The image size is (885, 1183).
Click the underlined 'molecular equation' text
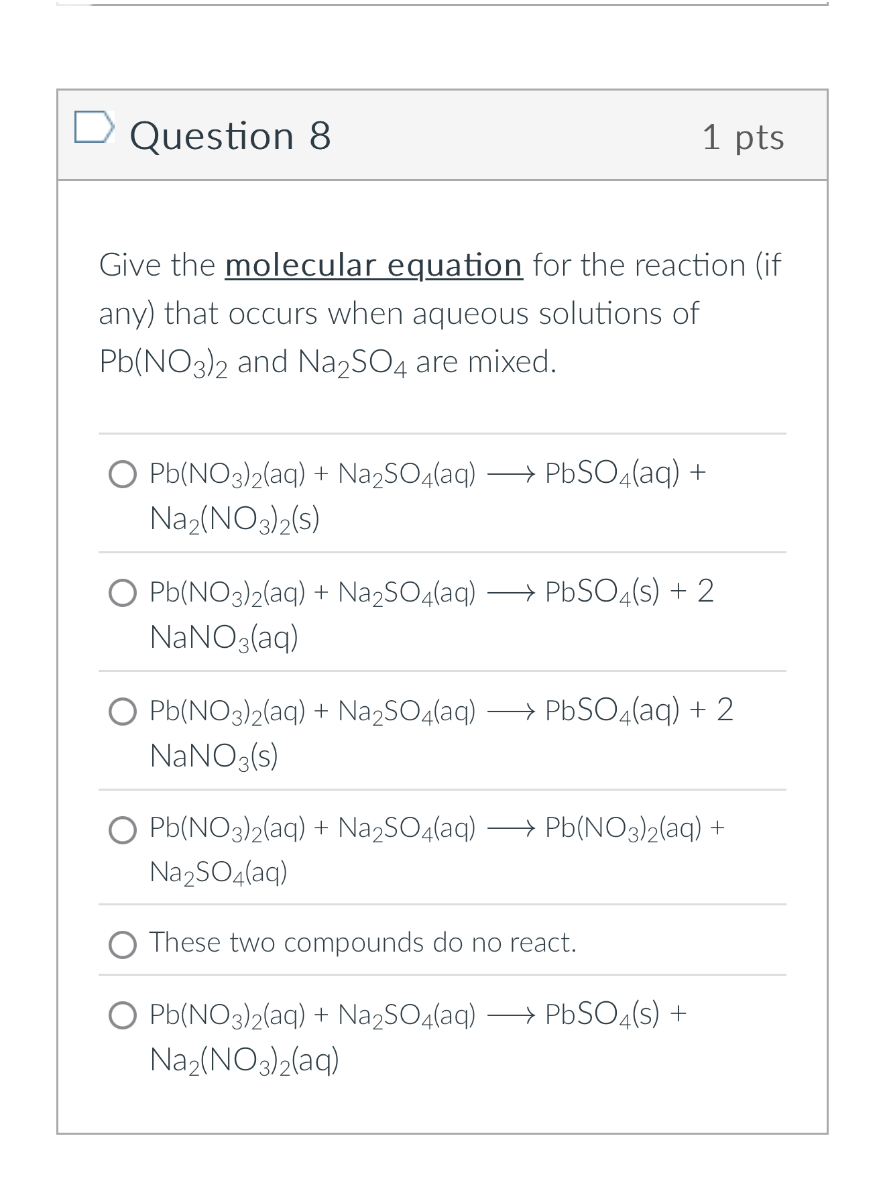point(373,266)
